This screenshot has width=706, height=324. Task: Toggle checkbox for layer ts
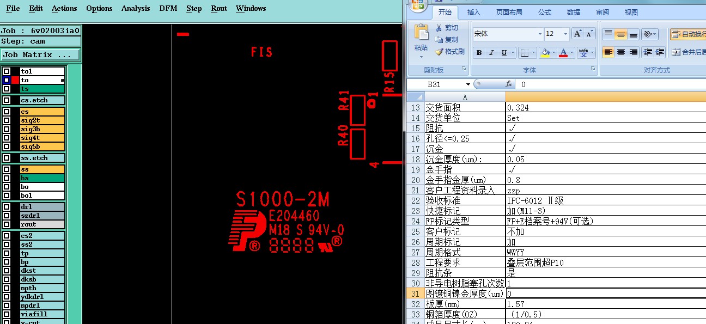point(7,89)
